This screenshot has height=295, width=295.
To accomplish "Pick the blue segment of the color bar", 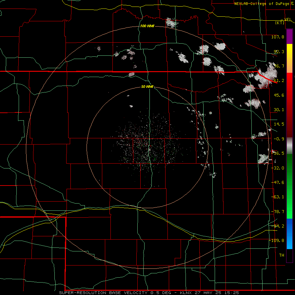I will coord(289,234).
